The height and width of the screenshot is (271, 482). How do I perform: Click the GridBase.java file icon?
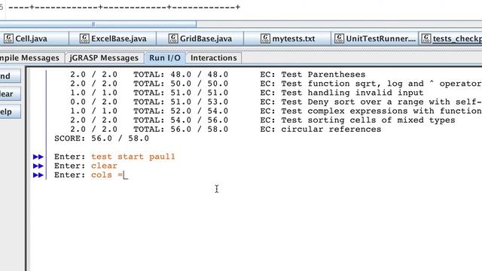173,38
